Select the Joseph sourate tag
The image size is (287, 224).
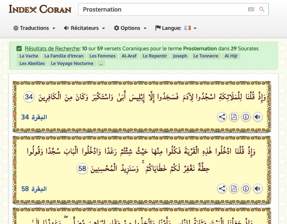[x=180, y=56]
